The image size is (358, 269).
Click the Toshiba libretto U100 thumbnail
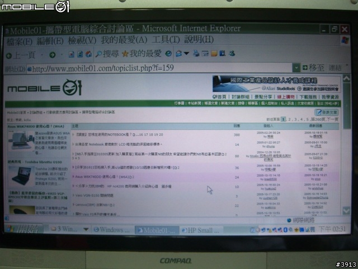[x=21, y=175]
